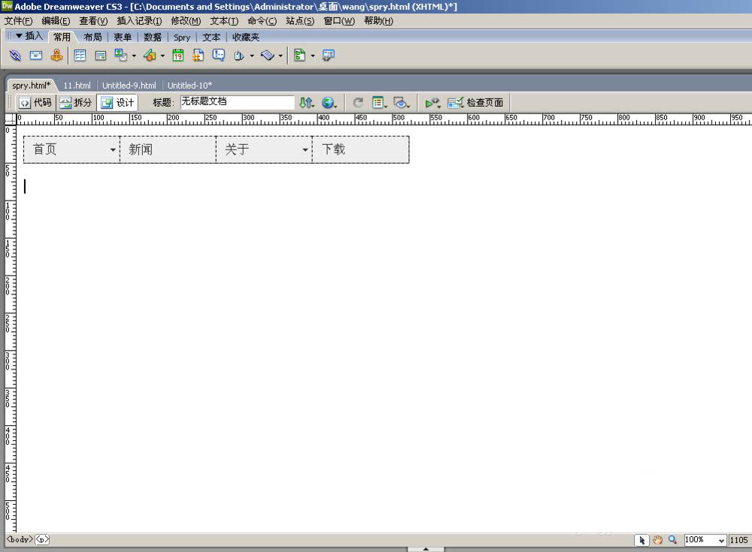Open Preview in Browser globe icon
752x552 pixels.
point(329,103)
